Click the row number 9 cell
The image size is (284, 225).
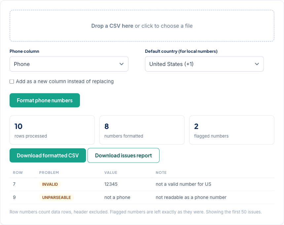click(14, 197)
